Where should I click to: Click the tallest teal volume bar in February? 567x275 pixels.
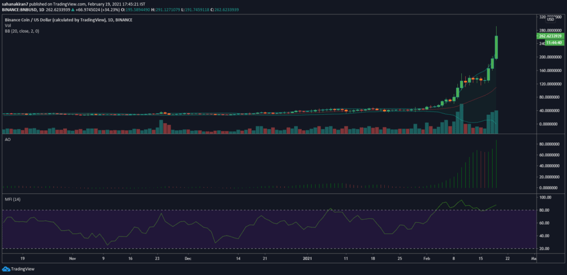tap(461, 119)
